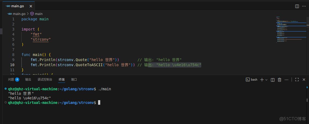Split the editor to the right
Image resolution: width=309 pixels, height=124 pixels.
pos(297,6)
